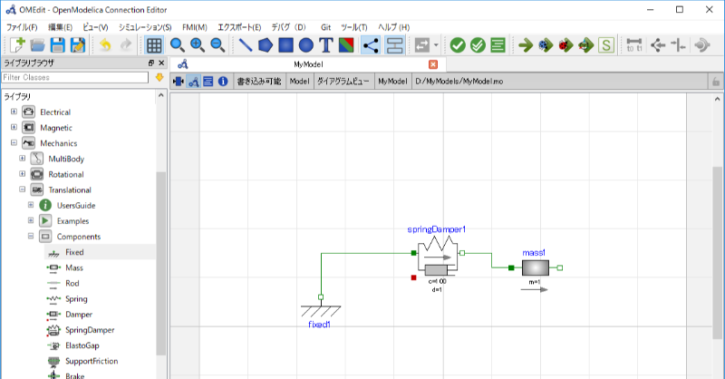The height and width of the screenshot is (379, 725).
Task: Click the orange filter arrow button
Action: [159, 77]
